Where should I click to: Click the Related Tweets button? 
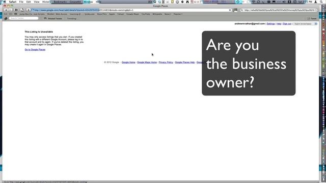[53, 18]
